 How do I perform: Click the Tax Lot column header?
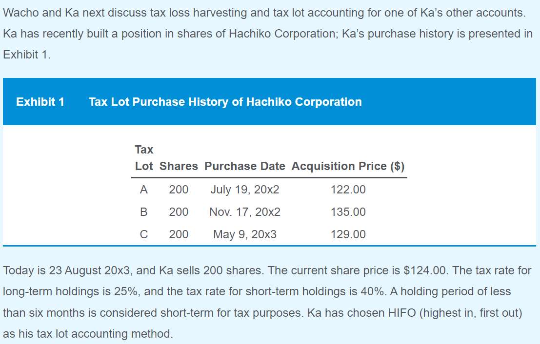pos(144,158)
